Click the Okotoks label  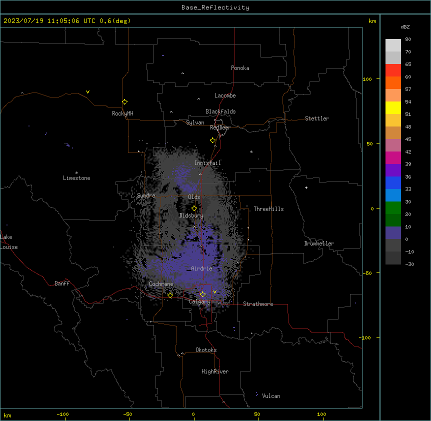point(206,350)
